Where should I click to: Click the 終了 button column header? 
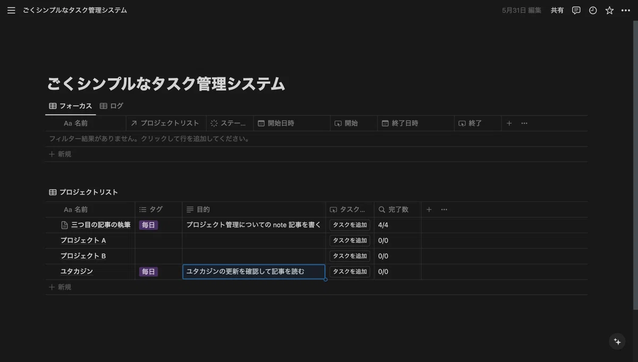tap(478, 123)
